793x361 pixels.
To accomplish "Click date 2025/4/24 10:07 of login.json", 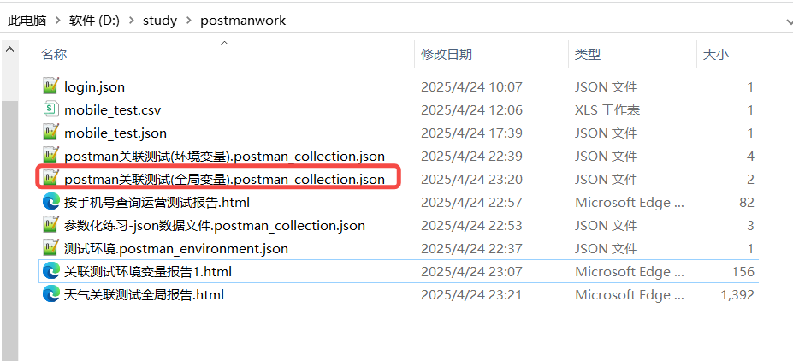I will click(x=471, y=87).
